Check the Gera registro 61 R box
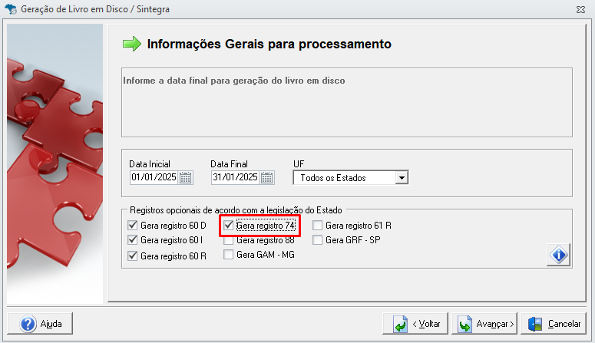The image size is (595, 343). (318, 226)
